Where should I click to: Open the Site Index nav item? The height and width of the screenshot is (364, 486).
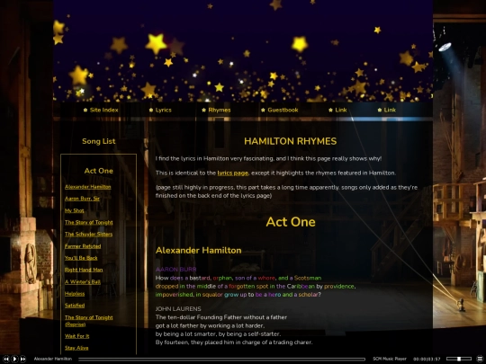[x=103, y=110]
